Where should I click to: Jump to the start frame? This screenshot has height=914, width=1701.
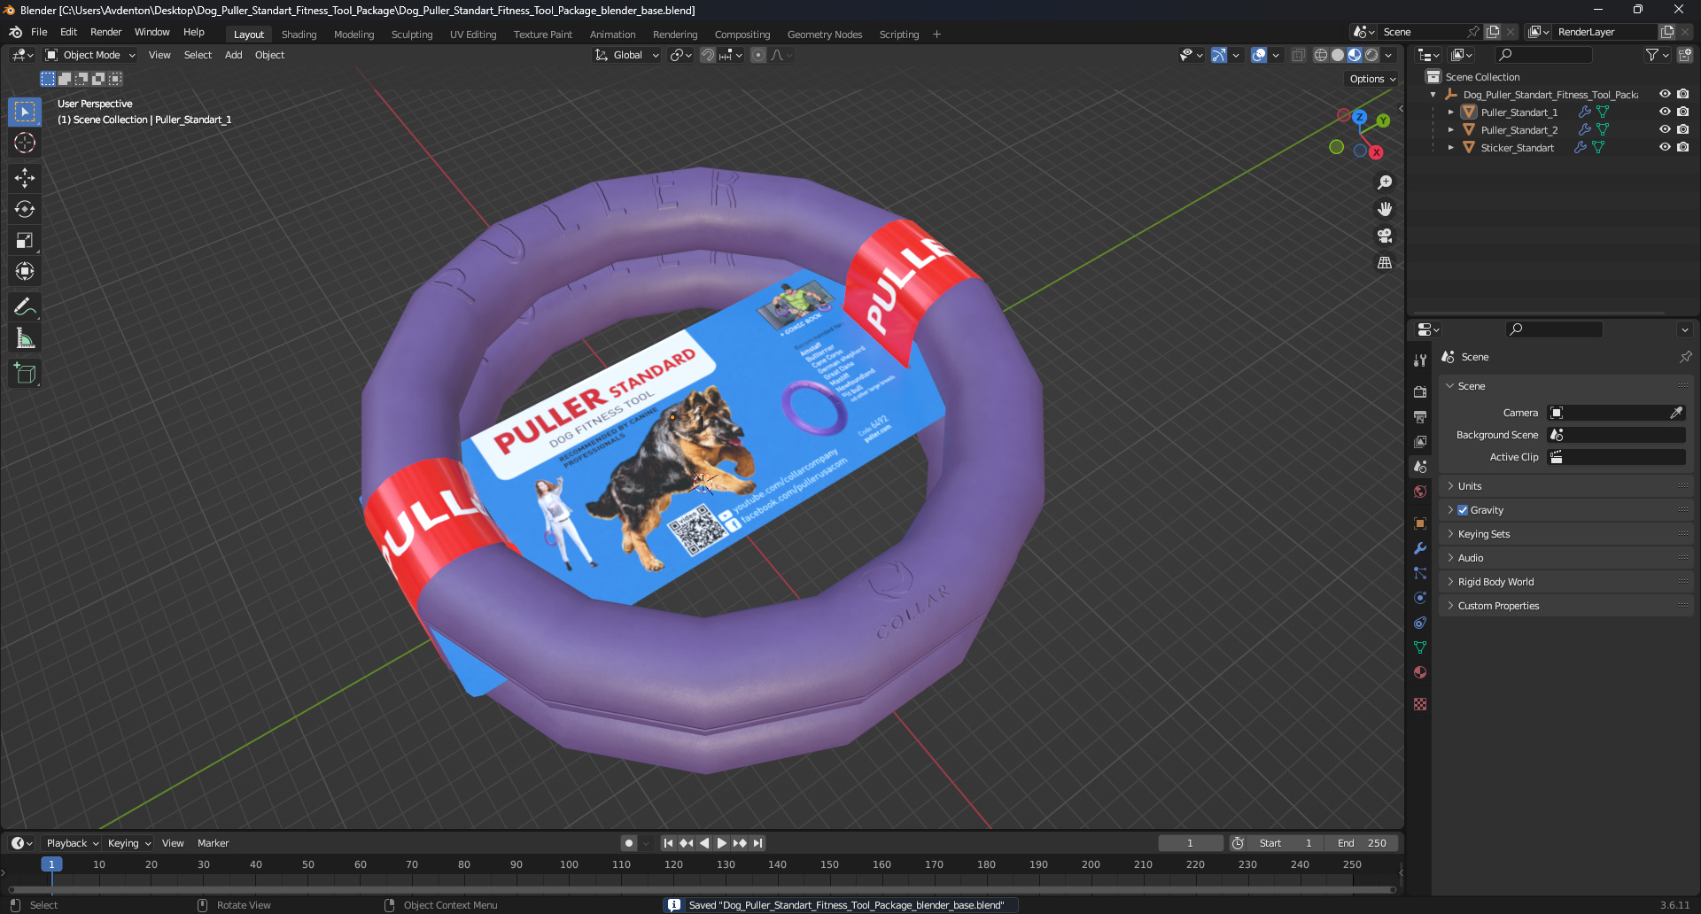[x=668, y=843]
